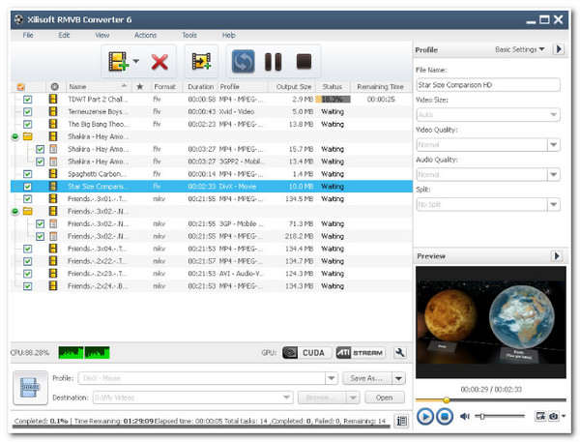Image resolution: width=580 pixels, height=442 pixels.
Task: Toggle the check-all checkbox in header
Action: point(21,87)
